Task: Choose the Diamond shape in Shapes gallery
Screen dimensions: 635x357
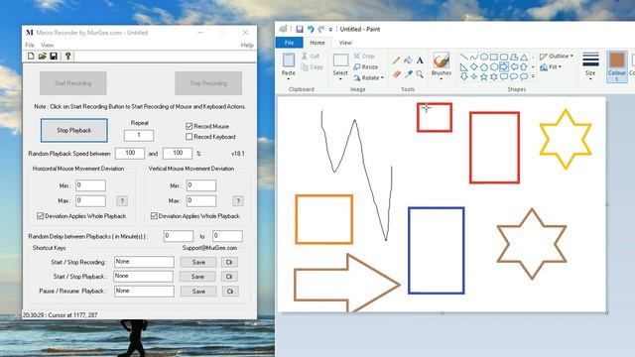Action: [x=474, y=66]
